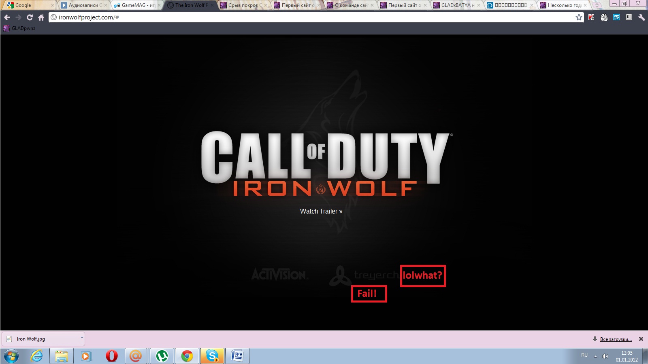
Task: Launch uTorrent from the taskbar
Action: click(162, 356)
